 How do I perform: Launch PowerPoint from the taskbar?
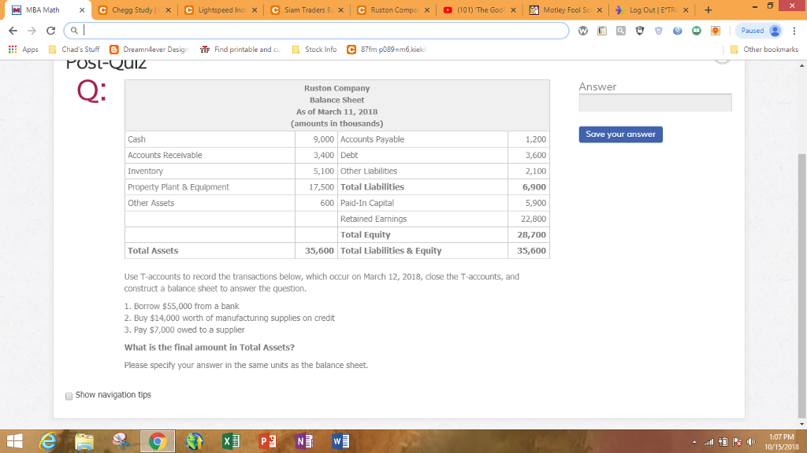click(267, 441)
